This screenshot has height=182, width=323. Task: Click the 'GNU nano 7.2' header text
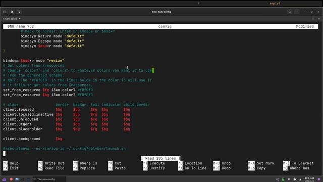21,26
